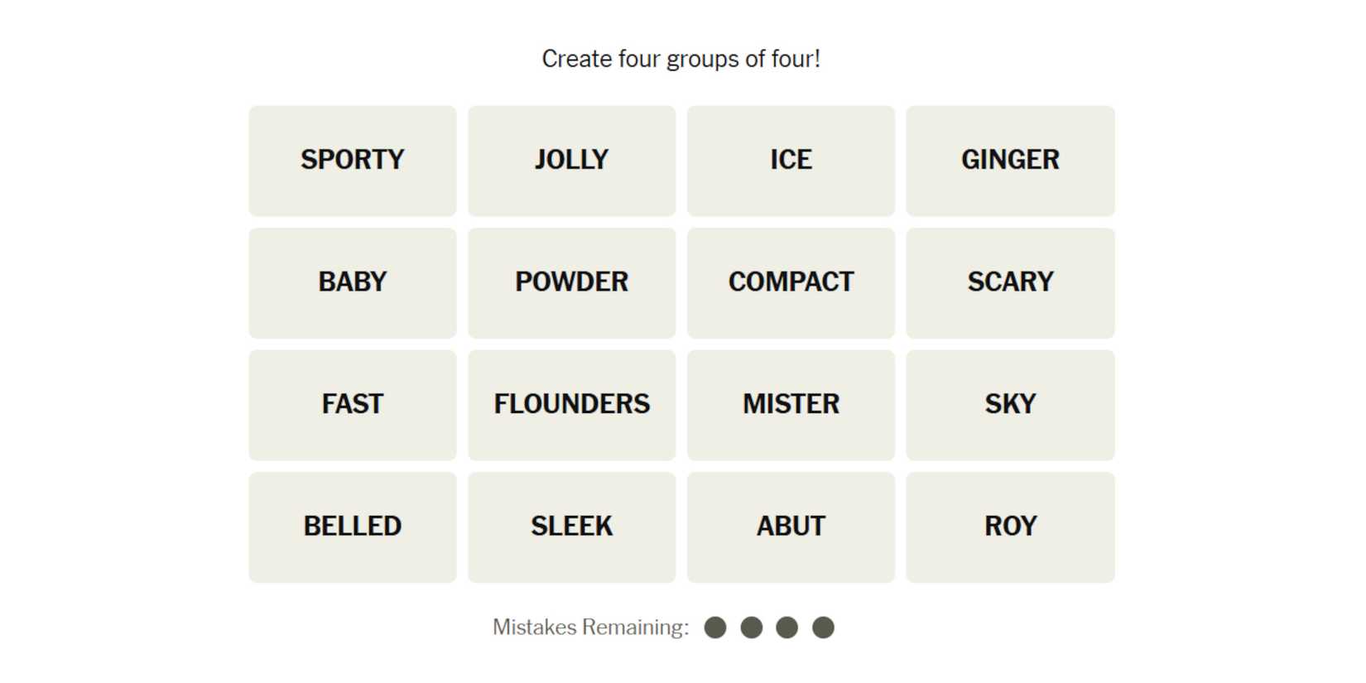Select the BABY word tile
Screen dimensions: 1366x683
pyautogui.click(x=352, y=282)
